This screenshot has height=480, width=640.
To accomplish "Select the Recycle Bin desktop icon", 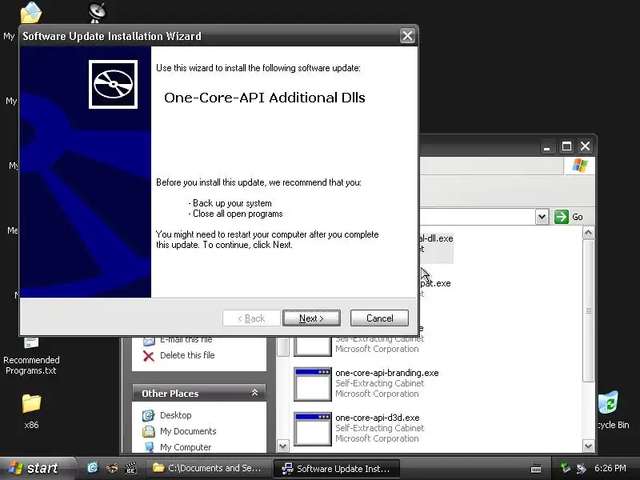I will (612, 410).
